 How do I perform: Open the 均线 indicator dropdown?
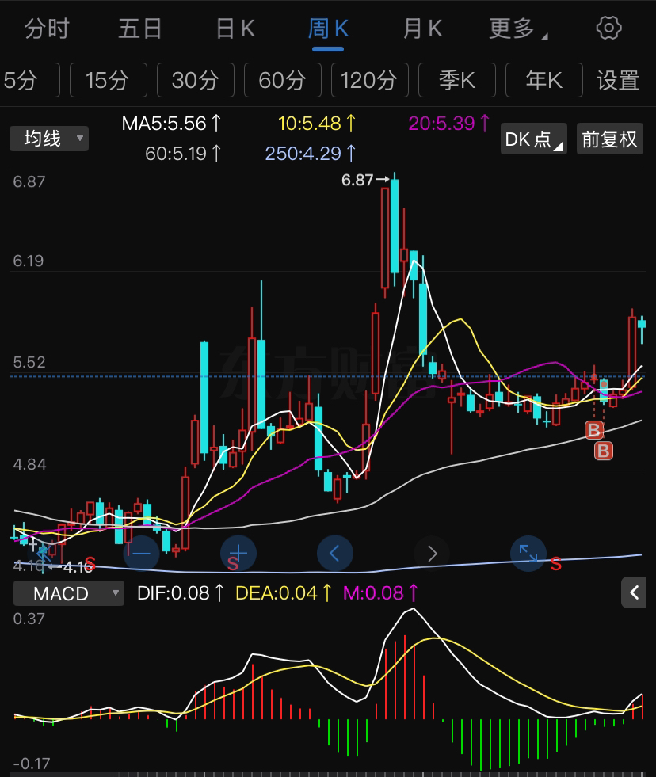tap(49, 139)
